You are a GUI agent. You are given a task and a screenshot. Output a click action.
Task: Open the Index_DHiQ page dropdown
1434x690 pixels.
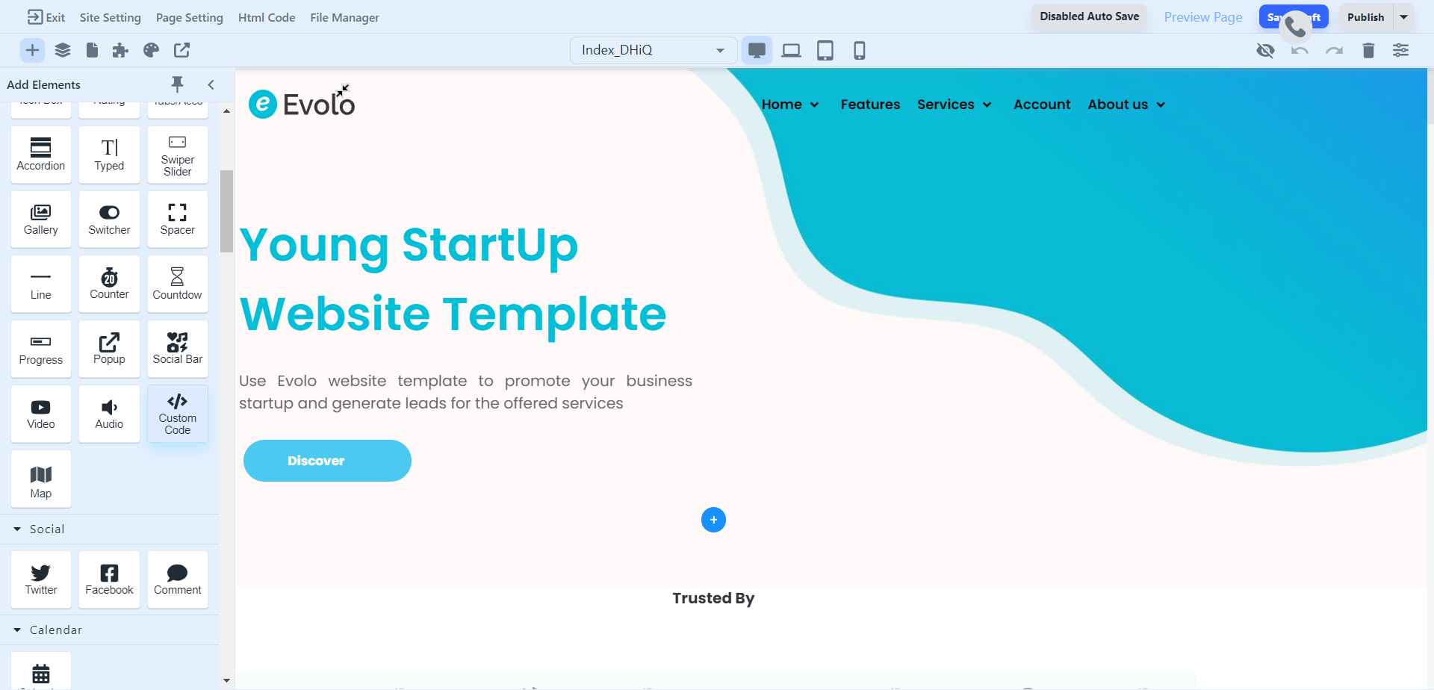tap(653, 50)
